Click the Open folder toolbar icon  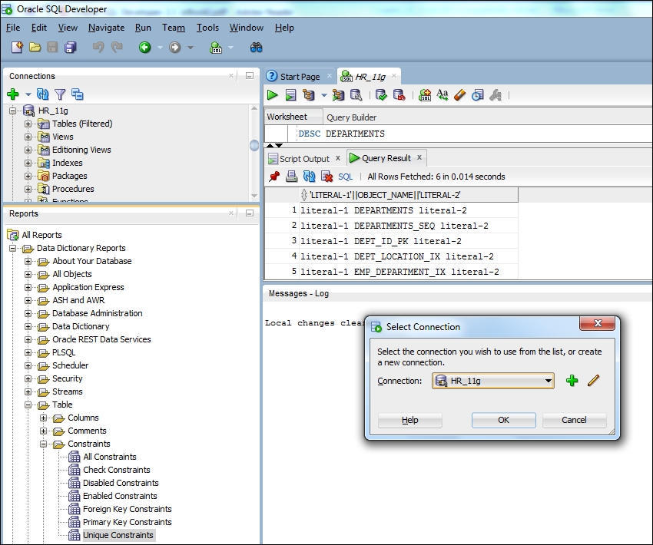(35, 48)
